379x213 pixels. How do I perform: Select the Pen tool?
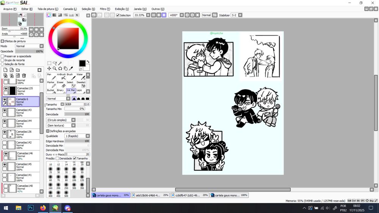click(x=51, y=76)
